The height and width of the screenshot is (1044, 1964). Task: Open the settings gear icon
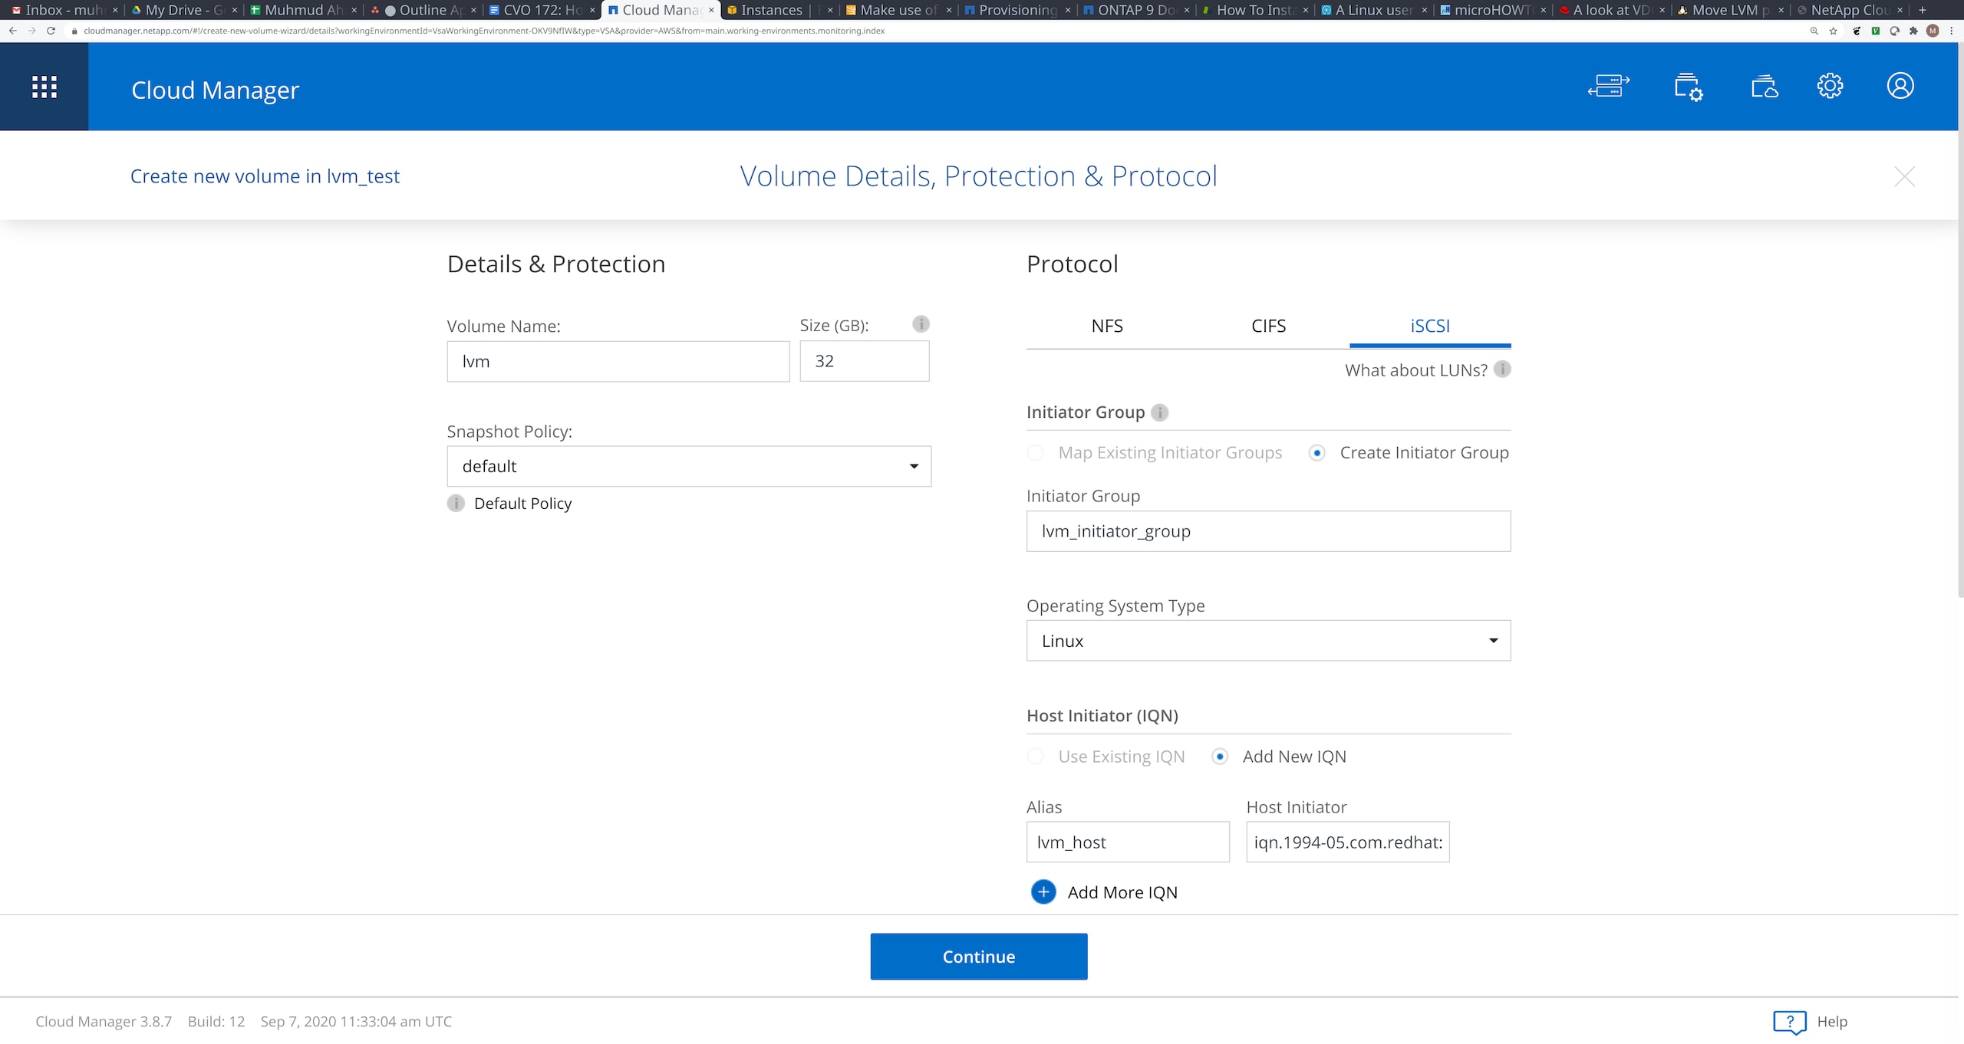(1830, 86)
